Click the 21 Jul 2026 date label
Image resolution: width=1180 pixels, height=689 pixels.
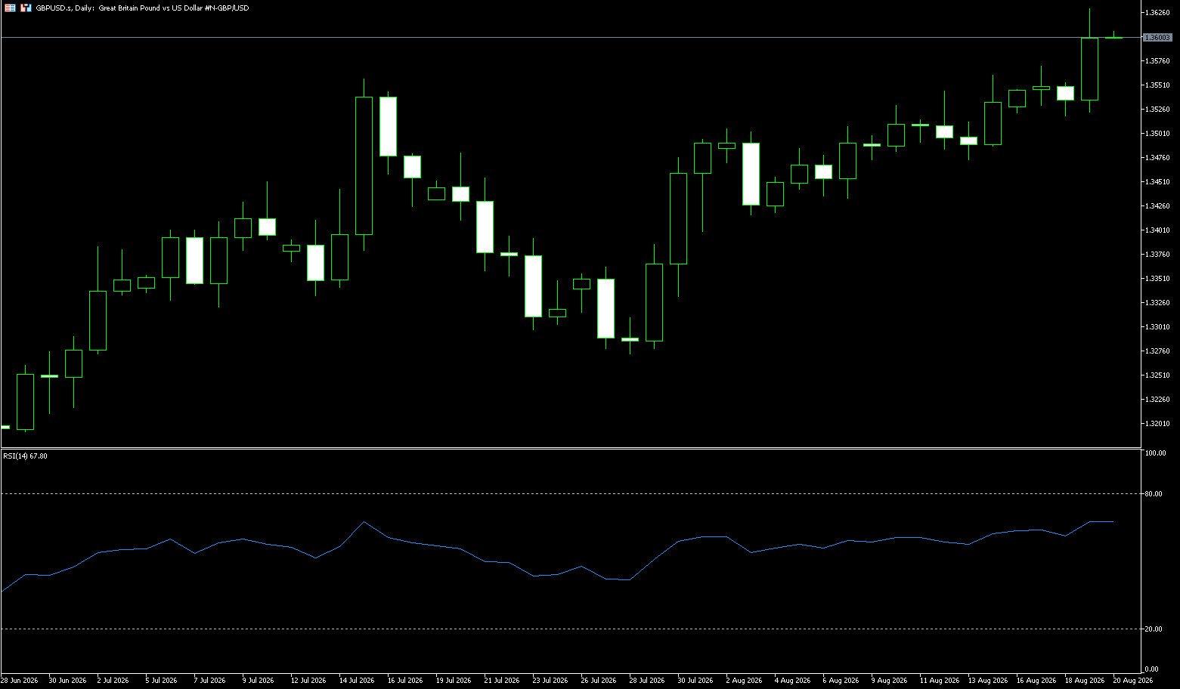[x=502, y=681]
